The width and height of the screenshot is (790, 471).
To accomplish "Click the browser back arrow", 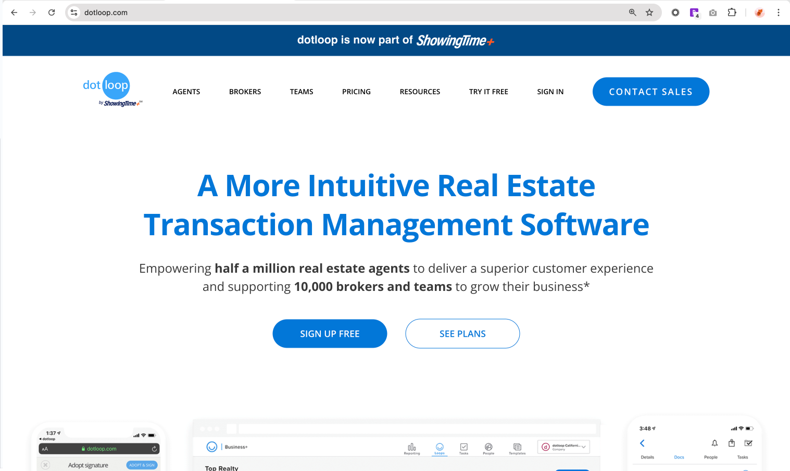I will click(14, 12).
